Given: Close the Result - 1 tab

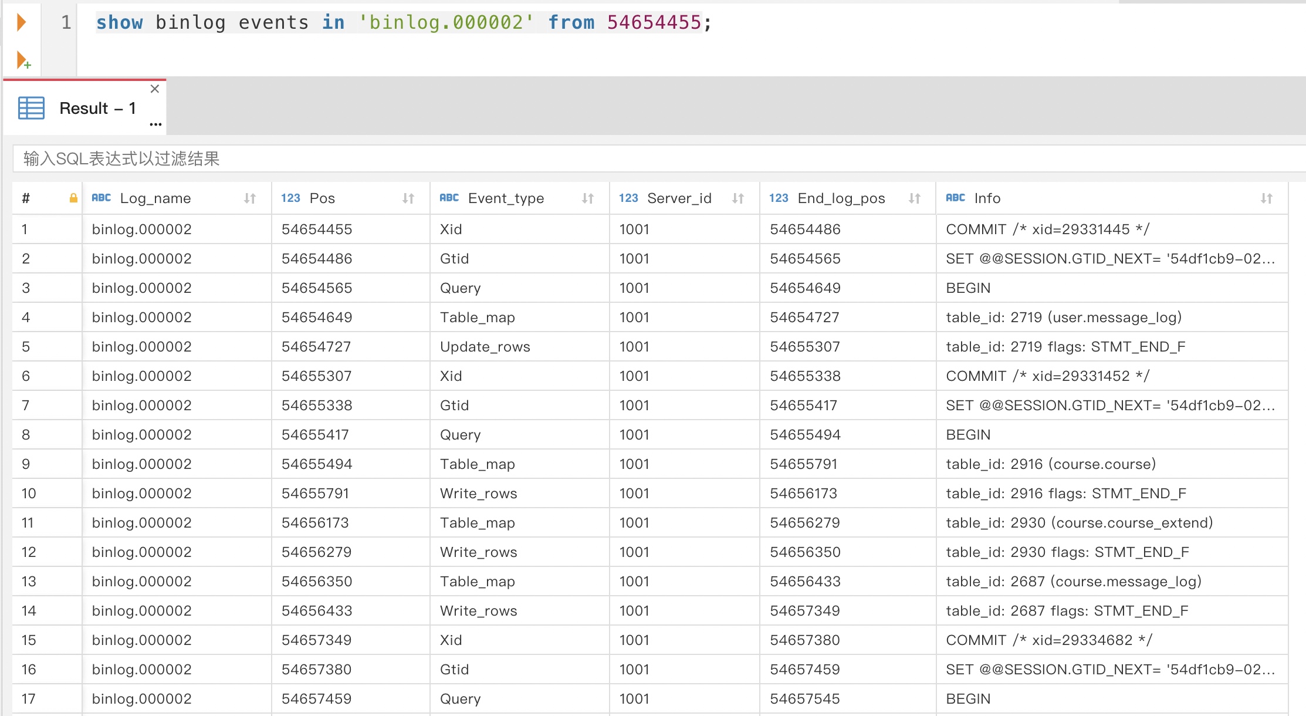Looking at the screenshot, I should pos(155,89).
